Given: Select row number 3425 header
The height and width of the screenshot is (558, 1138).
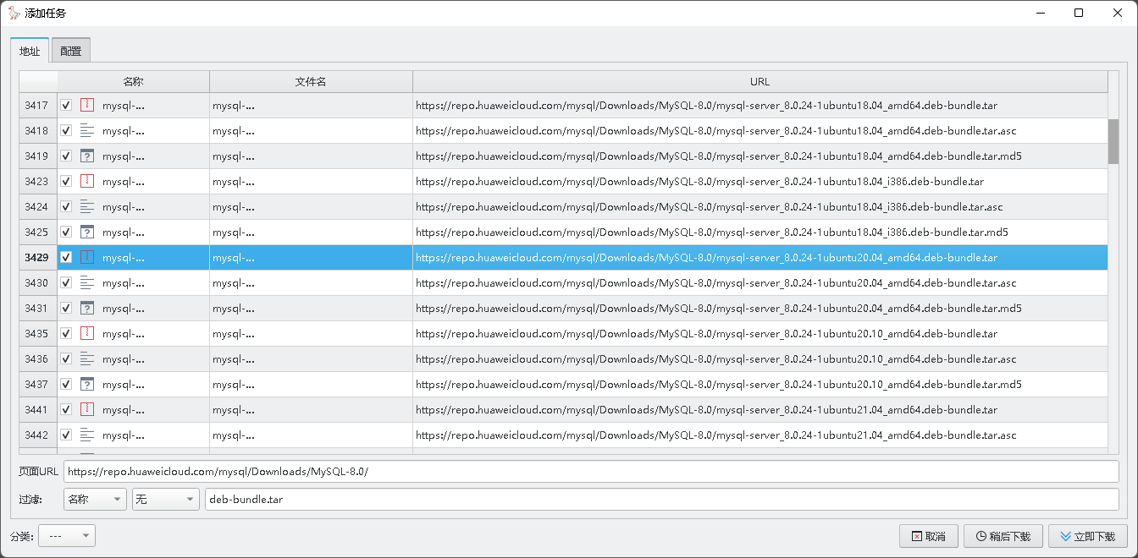Looking at the screenshot, I should pos(37,232).
